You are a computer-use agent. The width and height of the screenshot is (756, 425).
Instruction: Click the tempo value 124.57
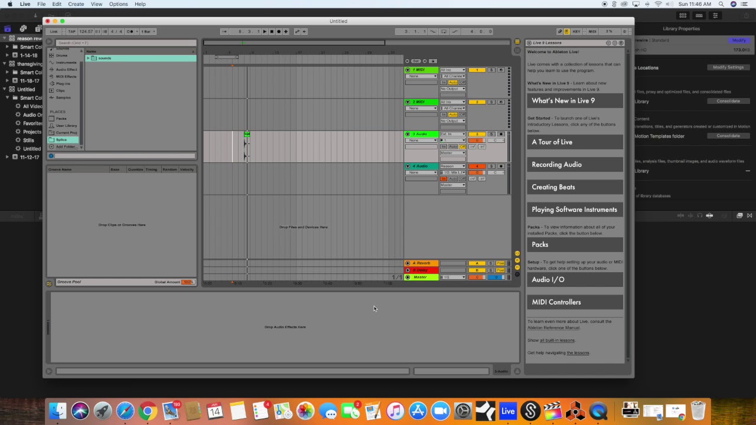[x=86, y=31]
